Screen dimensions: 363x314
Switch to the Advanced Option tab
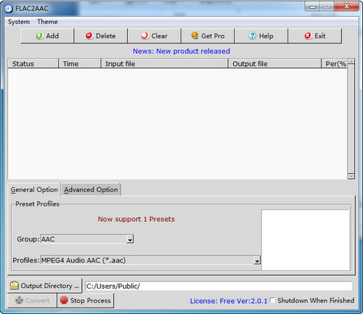pos(91,190)
